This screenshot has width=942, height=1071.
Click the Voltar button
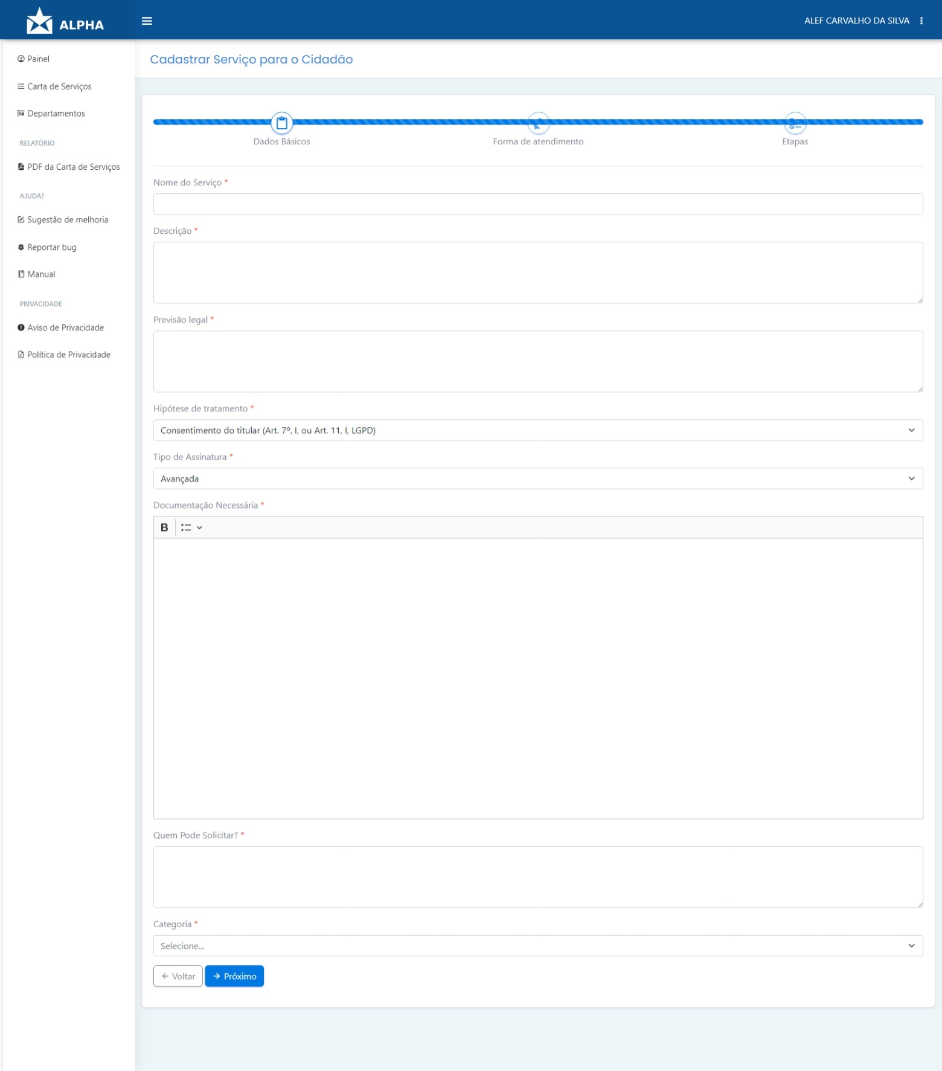178,976
